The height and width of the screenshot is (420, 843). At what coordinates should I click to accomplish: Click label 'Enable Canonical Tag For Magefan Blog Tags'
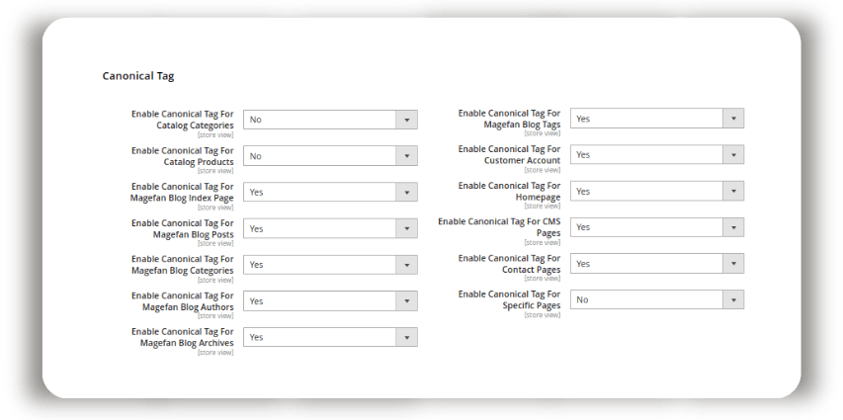[x=509, y=119]
